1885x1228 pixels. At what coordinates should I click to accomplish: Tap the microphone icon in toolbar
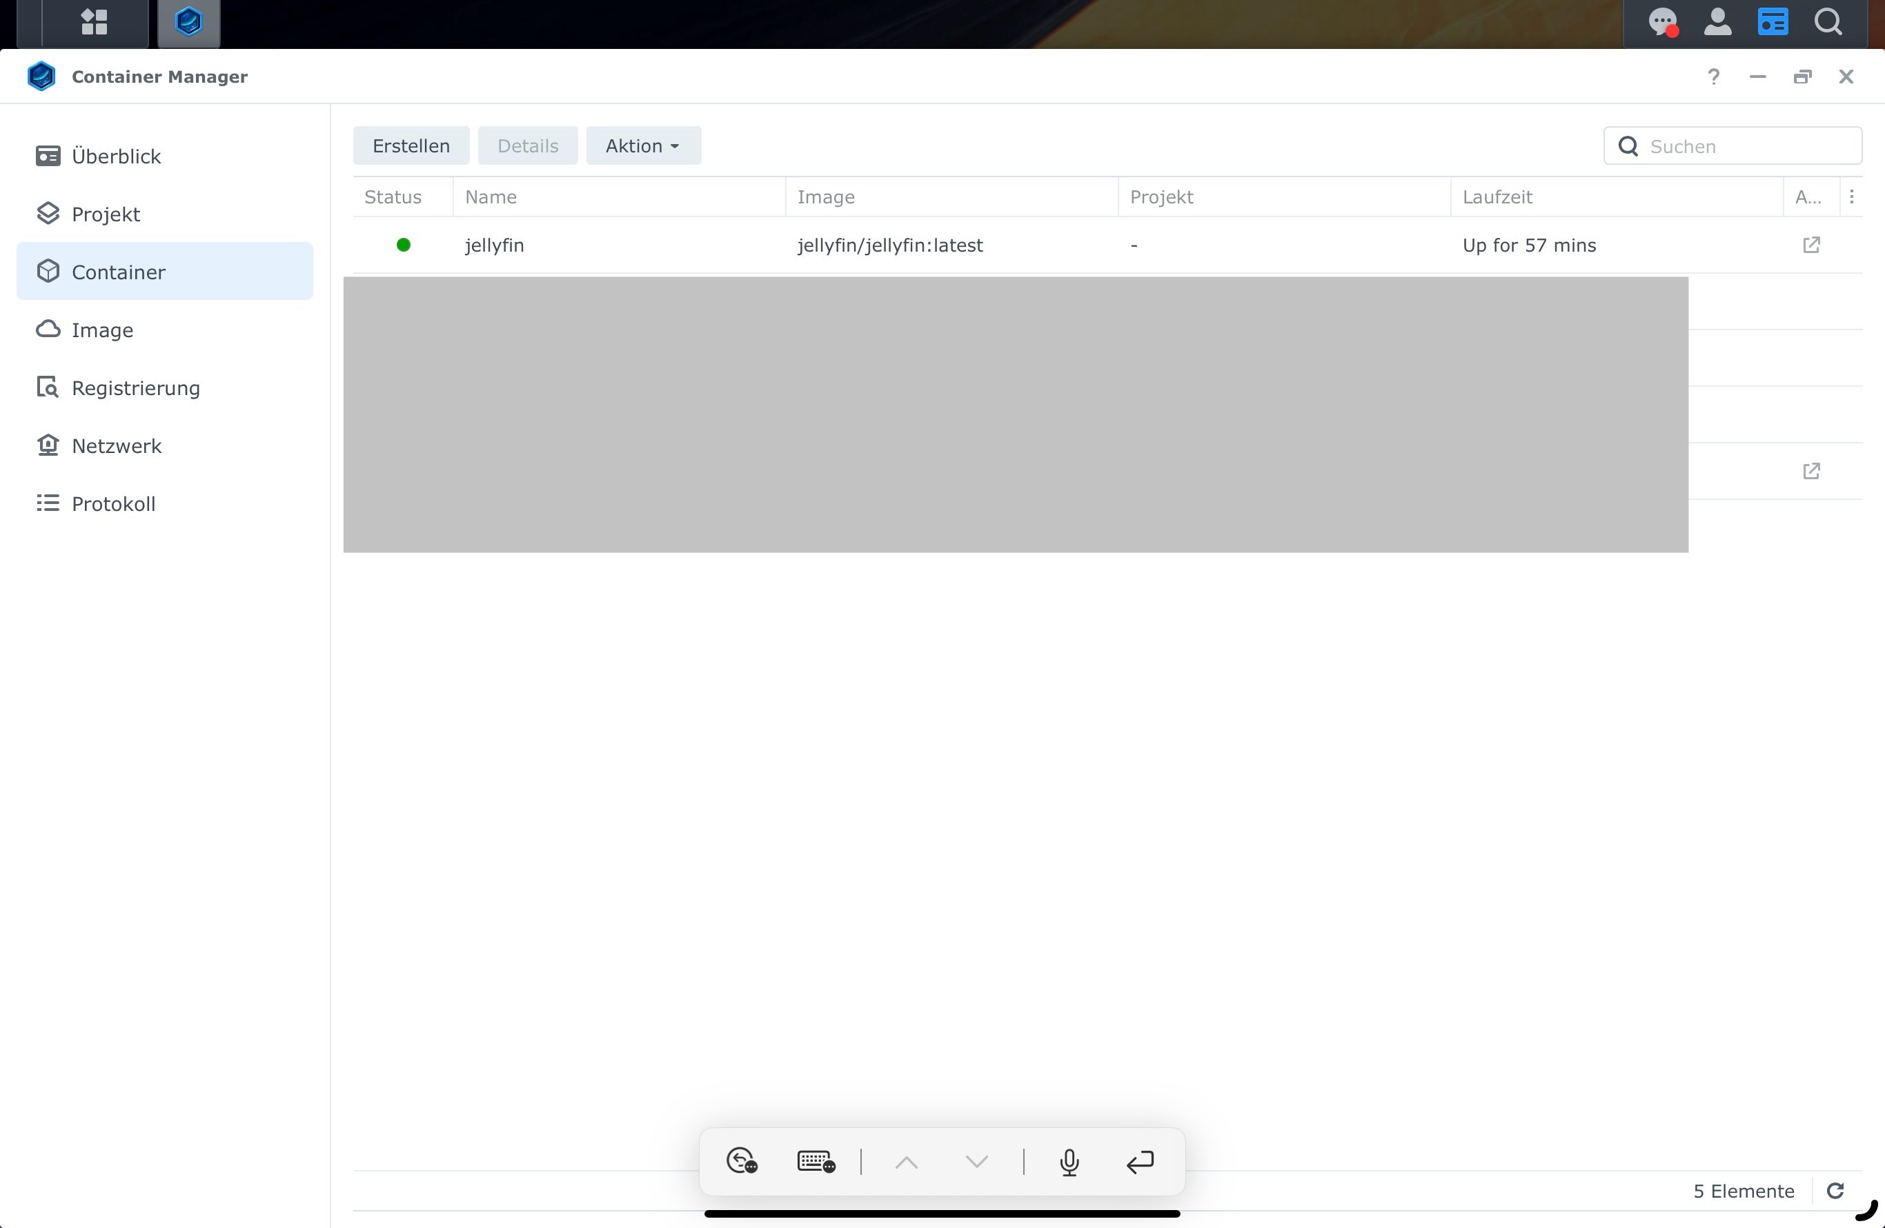click(1069, 1162)
